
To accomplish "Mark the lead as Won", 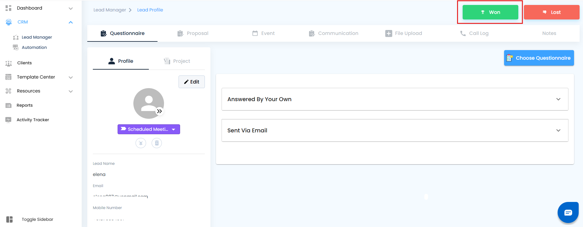I will point(490,12).
